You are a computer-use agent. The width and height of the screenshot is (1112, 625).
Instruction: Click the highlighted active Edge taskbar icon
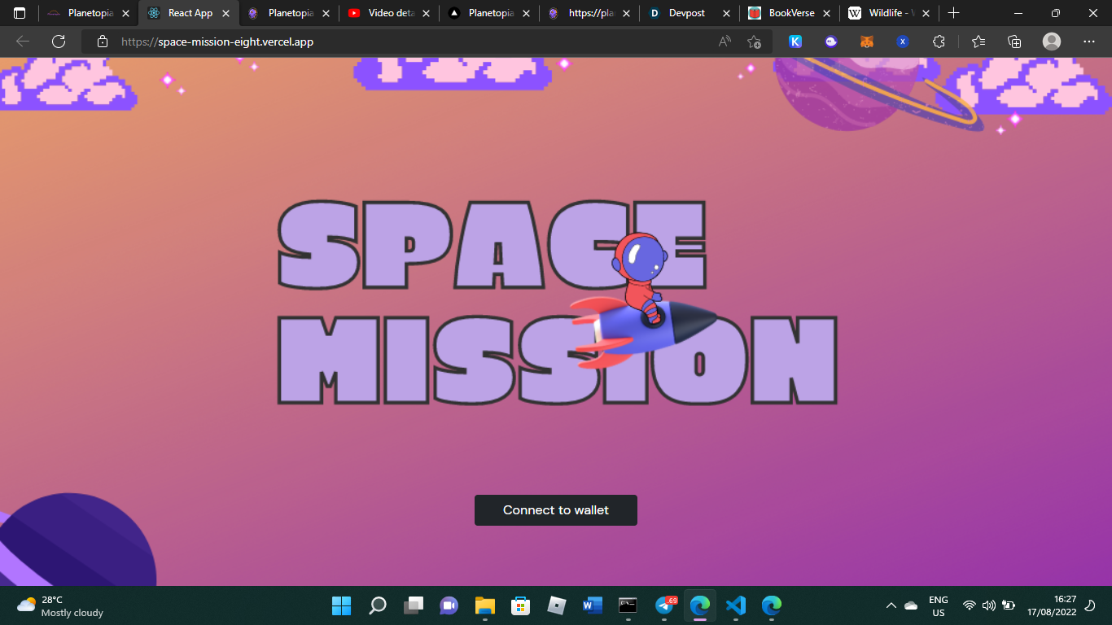click(700, 605)
